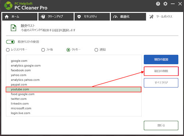Click the speedometer icon on 最適化 tab
184x136 pixels.
tap(115, 17)
